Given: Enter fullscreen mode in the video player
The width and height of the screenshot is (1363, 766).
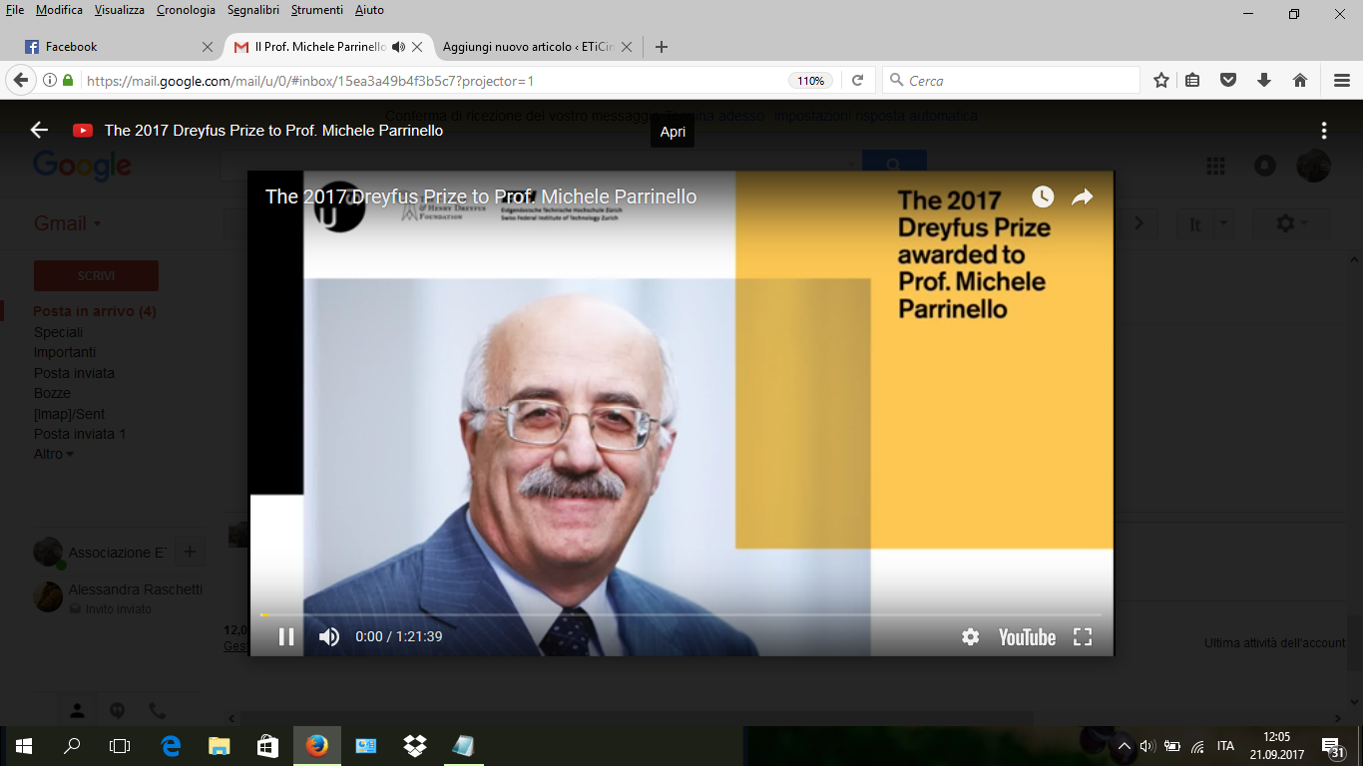Looking at the screenshot, I should pos(1083,637).
